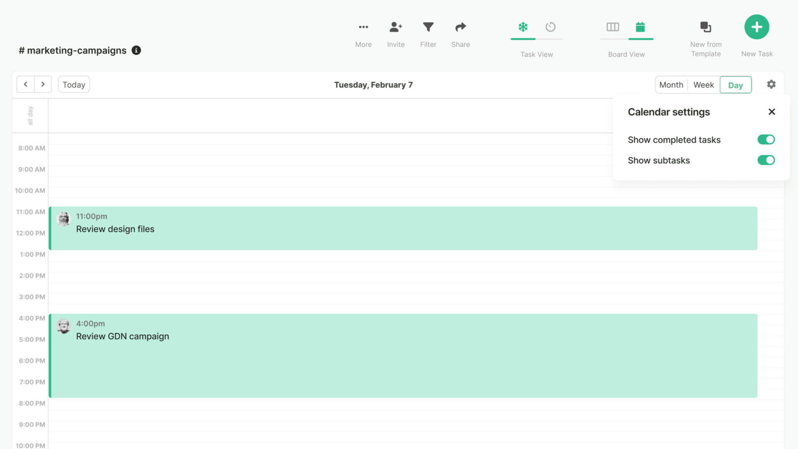
Task: Select the calendar view icon
Action: pyautogui.click(x=640, y=27)
